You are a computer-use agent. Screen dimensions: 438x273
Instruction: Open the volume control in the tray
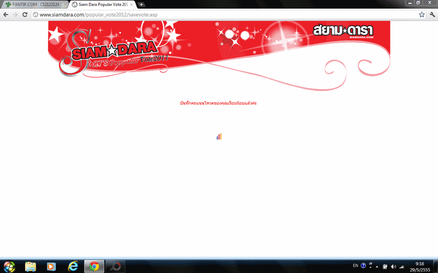(393, 266)
